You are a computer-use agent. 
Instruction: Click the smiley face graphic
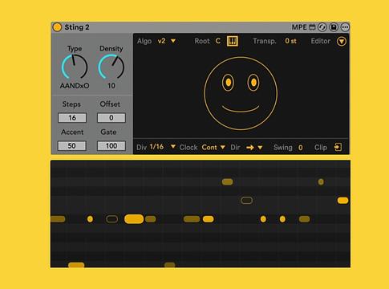coord(241,93)
